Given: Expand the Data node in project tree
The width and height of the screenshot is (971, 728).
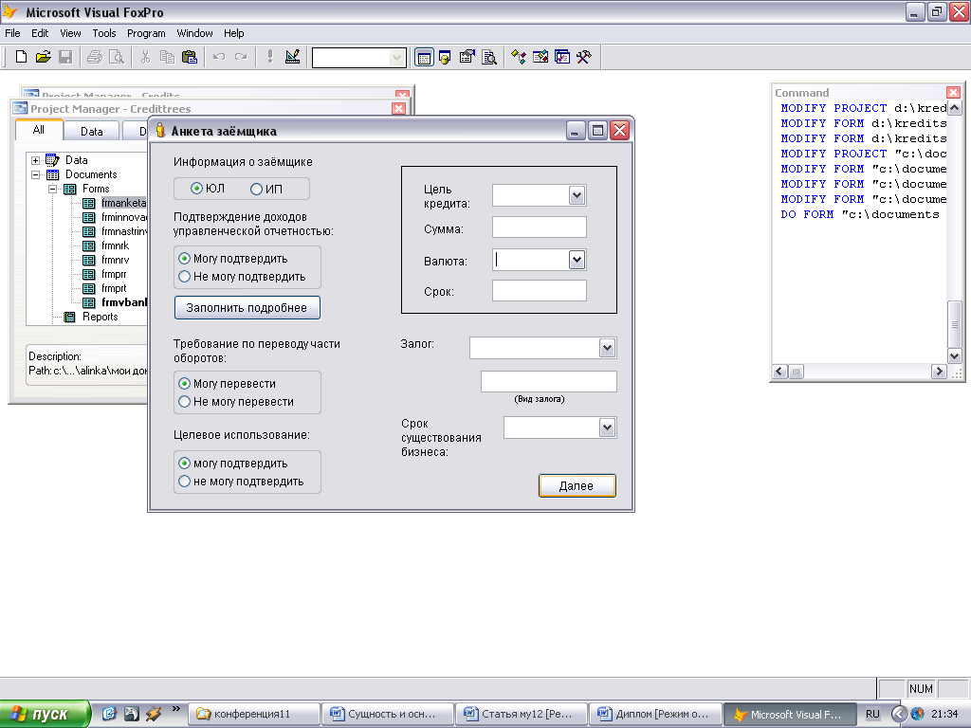Looking at the screenshot, I should [36, 160].
